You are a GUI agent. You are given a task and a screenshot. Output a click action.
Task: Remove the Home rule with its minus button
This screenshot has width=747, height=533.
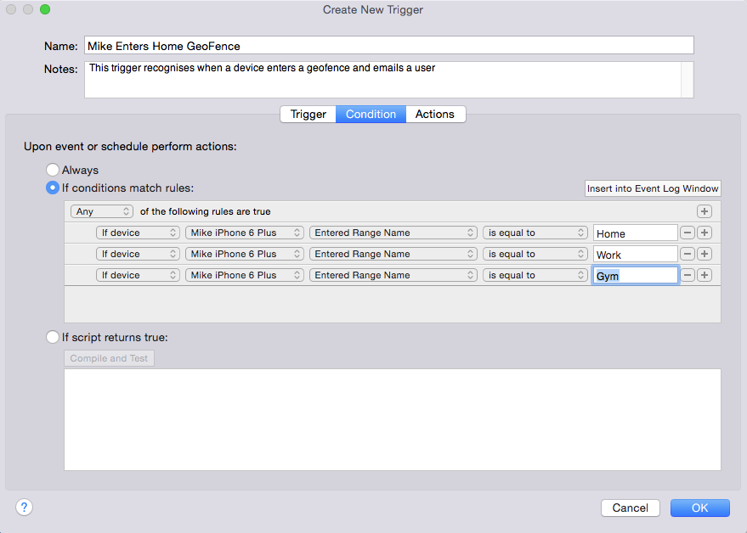(687, 233)
